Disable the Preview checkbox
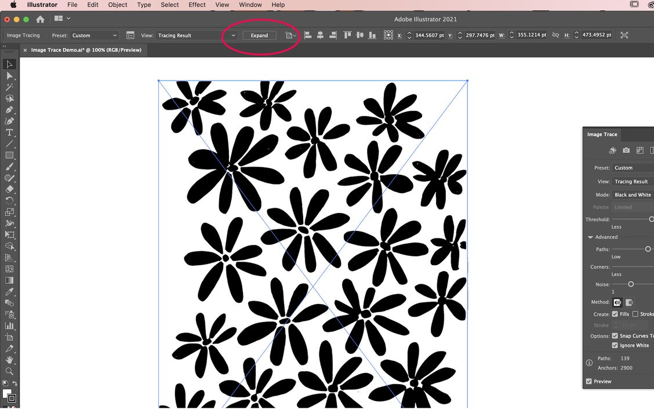Screen dimensions: 654x409 click(588, 381)
